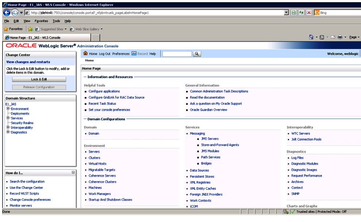The image size is (361, 222).
Task: Click the Lock & Edit button
Action: point(39,79)
